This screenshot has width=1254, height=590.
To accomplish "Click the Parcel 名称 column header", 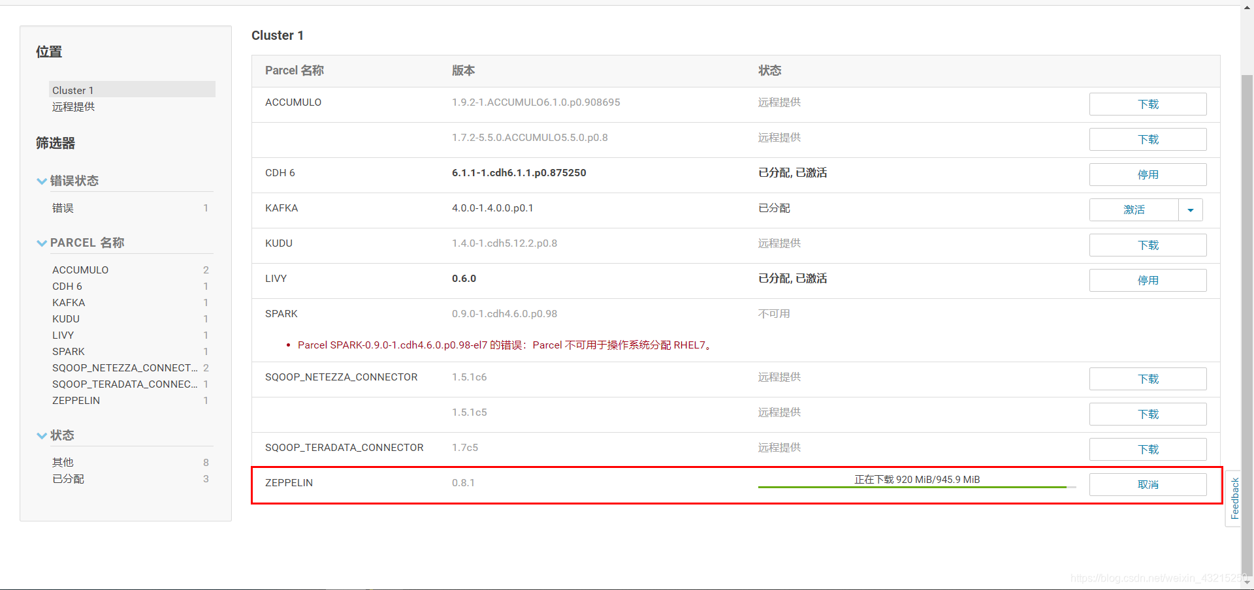I will pyautogui.click(x=295, y=70).
